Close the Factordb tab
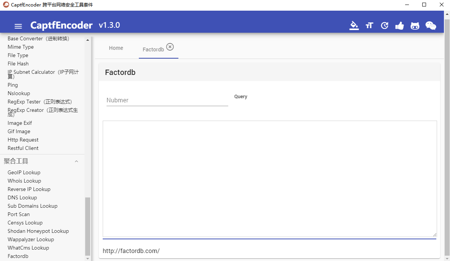This screenshot has height=261, width=450. coord(170,47)
